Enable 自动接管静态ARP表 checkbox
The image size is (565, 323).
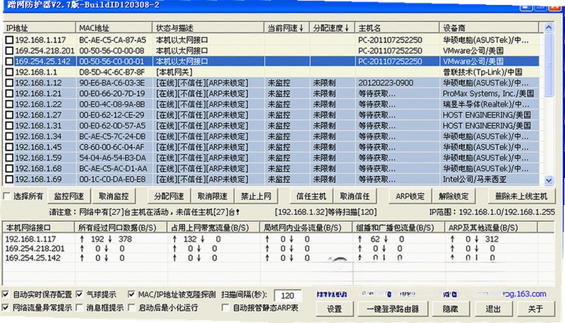(x=225, y=307)
